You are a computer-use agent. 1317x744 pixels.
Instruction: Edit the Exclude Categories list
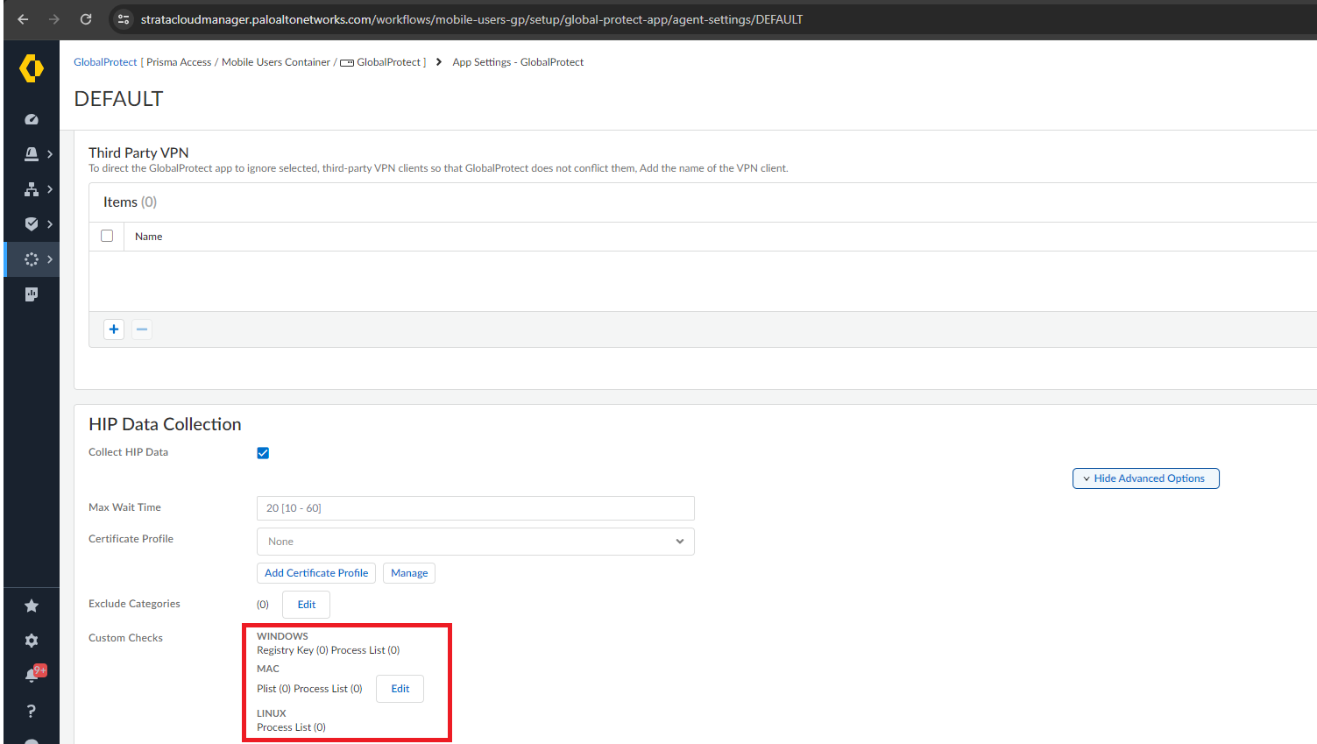307,605
